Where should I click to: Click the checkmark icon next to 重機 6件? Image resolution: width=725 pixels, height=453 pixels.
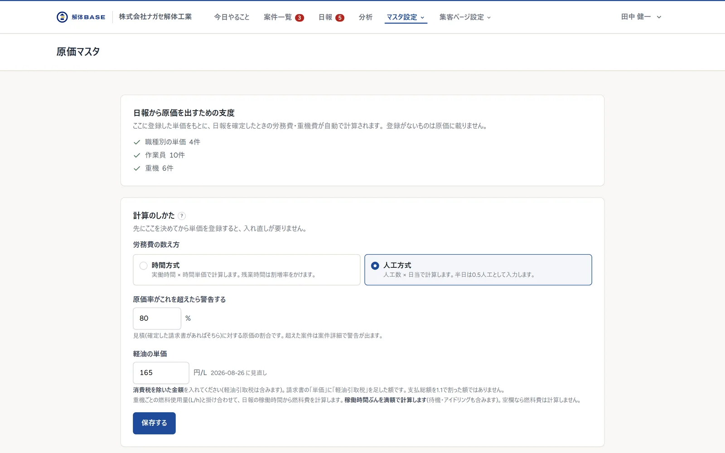point(137,169)
